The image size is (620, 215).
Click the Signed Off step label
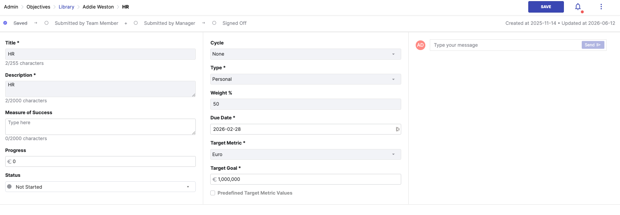click(x=234, y=23)
